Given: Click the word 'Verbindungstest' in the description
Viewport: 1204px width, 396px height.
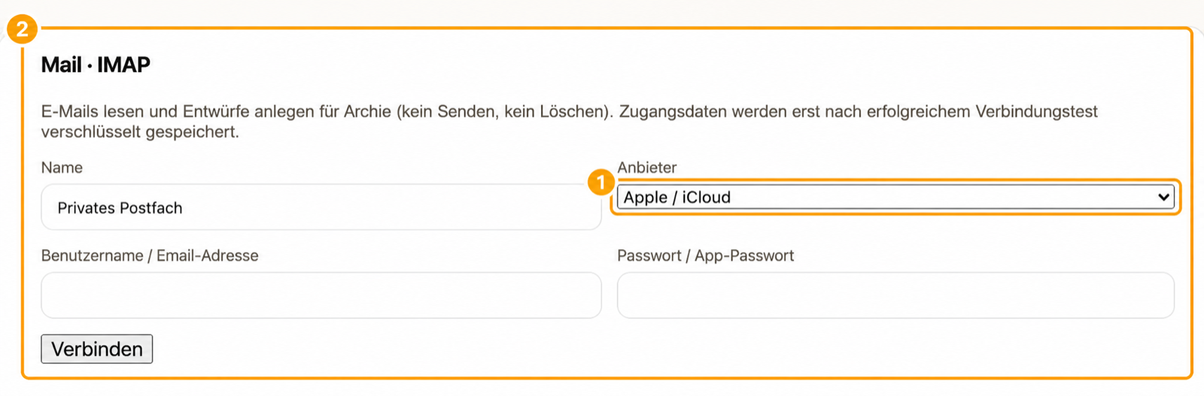Looking at the screenshot, I should [1037, 112].
